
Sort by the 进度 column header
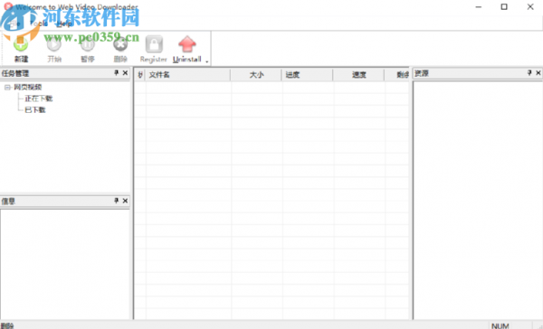pyautogui.click(x=308, y=75)
